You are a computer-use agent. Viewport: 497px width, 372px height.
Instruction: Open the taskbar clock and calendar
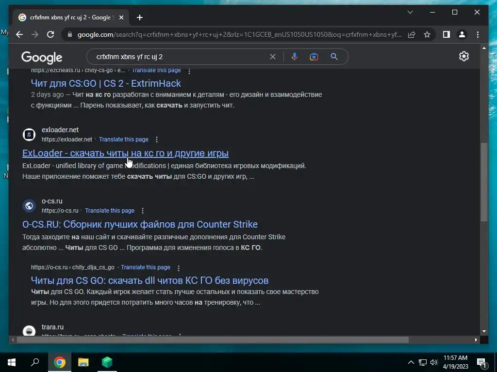tap(455, 362)
